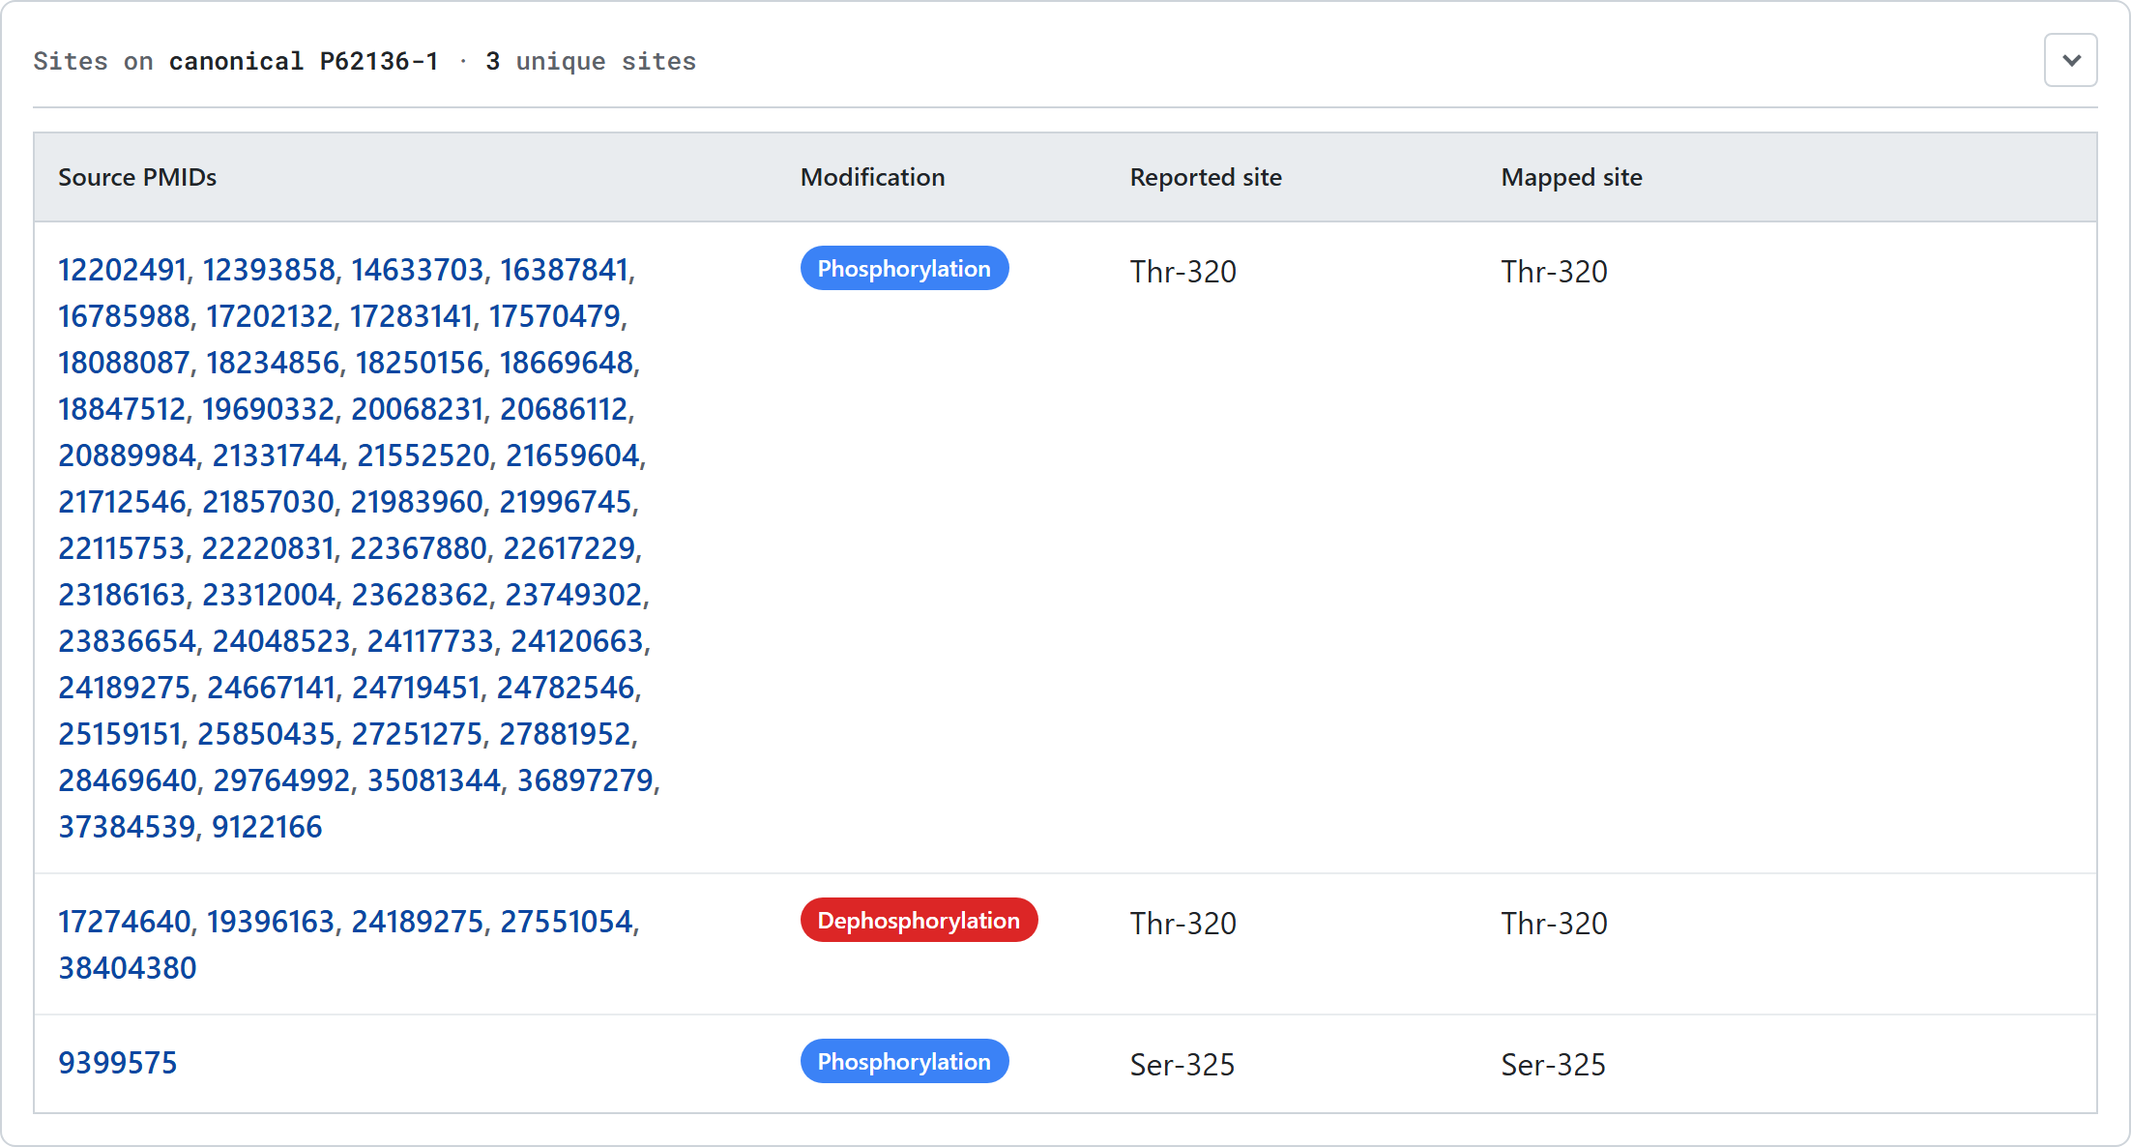The image size is (2131, 1147).
Task: Click the Mapped site column header
Action: point(1571,178)
